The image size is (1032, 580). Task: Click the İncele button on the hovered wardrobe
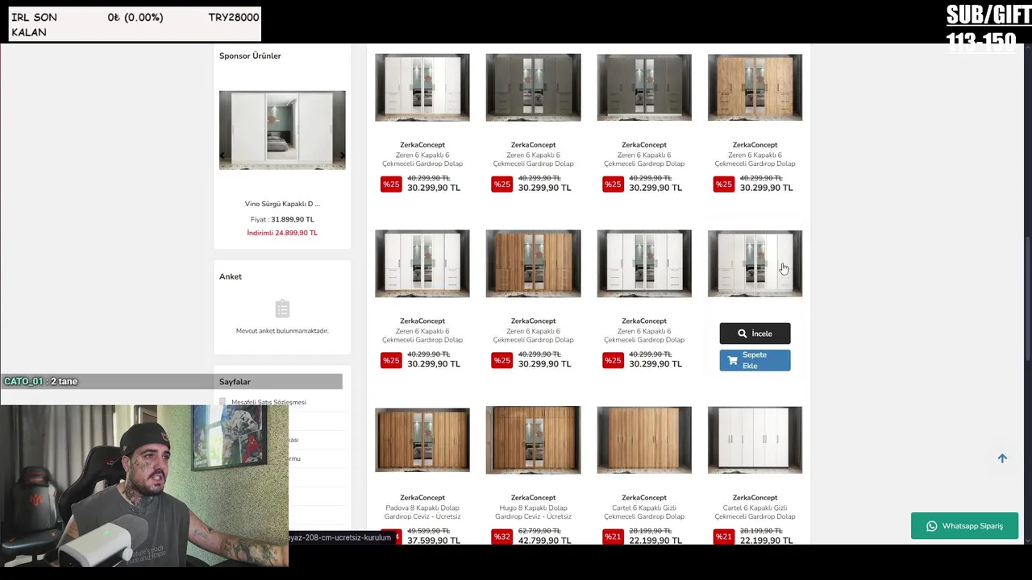755,333
